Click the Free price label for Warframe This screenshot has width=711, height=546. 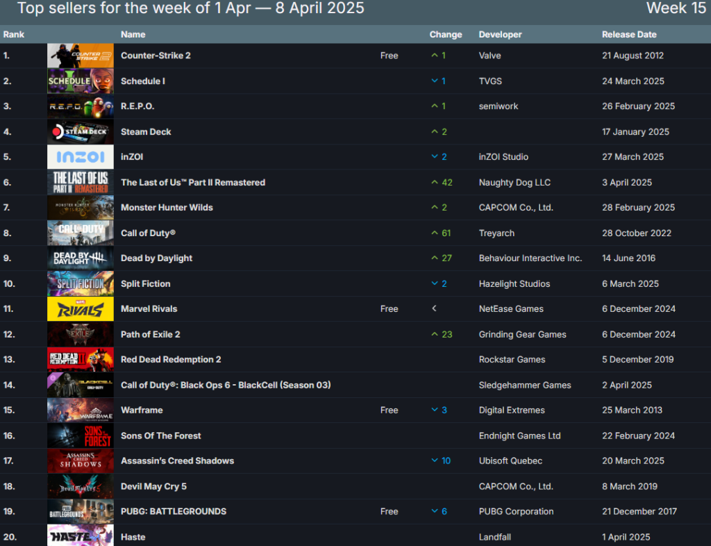389,410
